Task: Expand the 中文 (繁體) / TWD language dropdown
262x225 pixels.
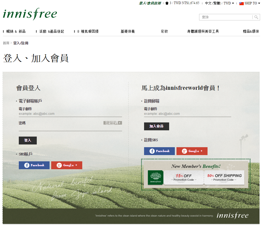Action: 220,3
